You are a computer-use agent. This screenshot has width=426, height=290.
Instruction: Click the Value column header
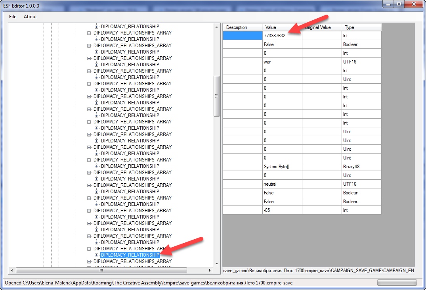coord(282,27)
